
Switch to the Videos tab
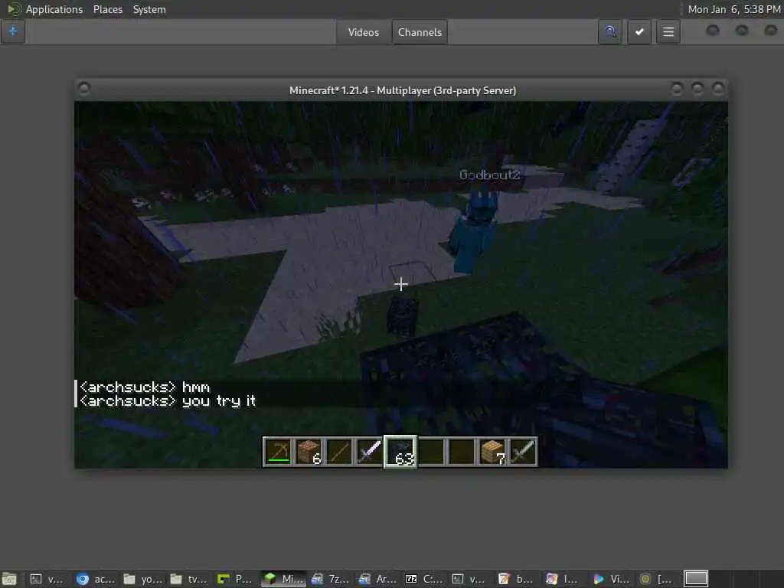[364, 32]
